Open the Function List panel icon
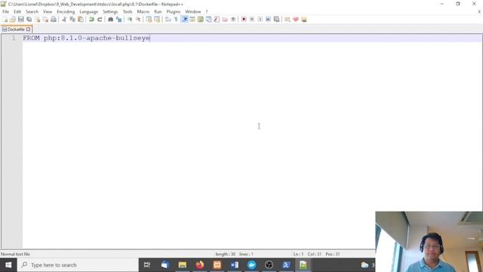This screenshot has width=483, height=272. click(217, 20)
